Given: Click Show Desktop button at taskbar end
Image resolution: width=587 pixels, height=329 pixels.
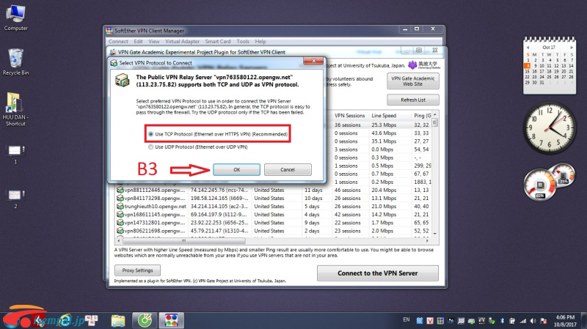Looking at the screenshot, I should (584, 321).
